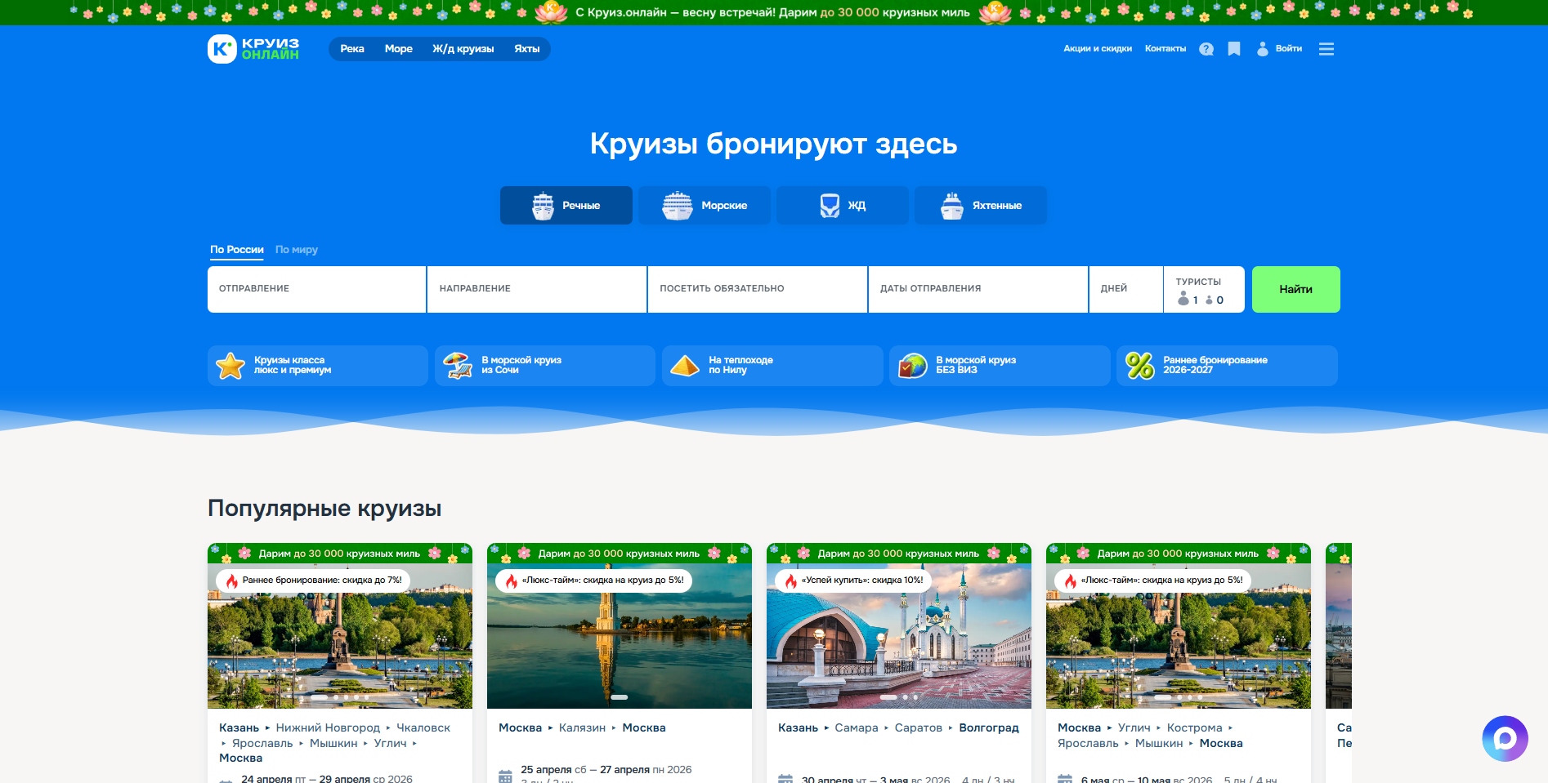Open the chat widget bubble
1548x783 pixels.
click(1505, 739)
